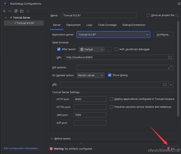This screenshot has height=154, width=181.
Task: Open the JRE dropdown arrow
Action: click(x=171, y=85)
